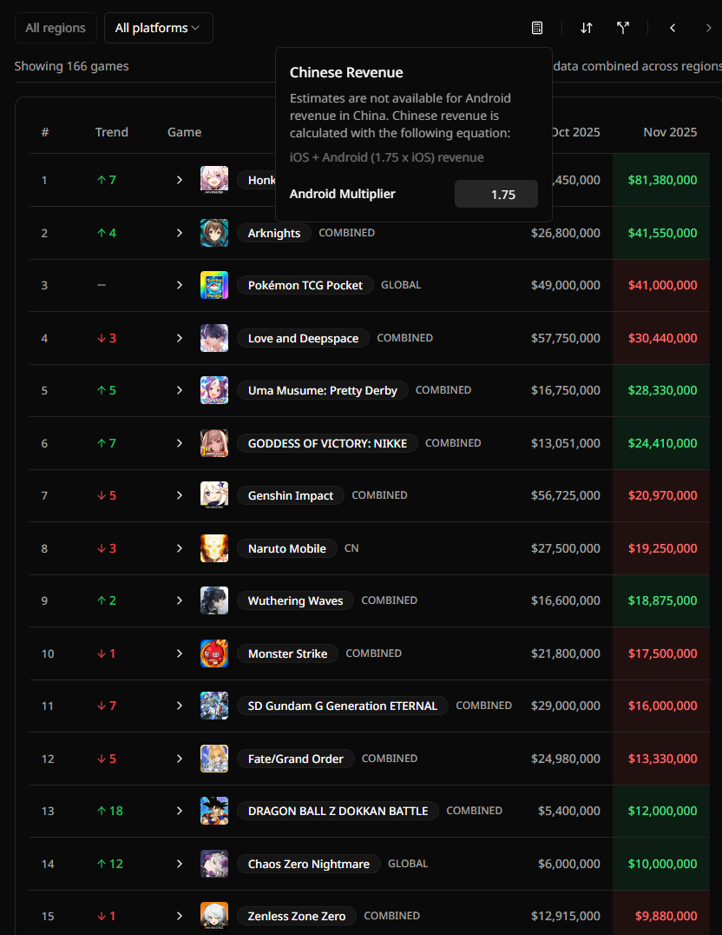This screenshot has width=722, height=935.
Task: Expand the Chaos Zero Nightmare row
Action: 180,864
